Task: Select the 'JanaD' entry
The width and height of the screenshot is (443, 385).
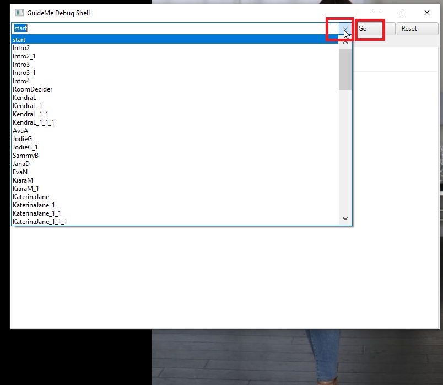Action: click(175, 164)
